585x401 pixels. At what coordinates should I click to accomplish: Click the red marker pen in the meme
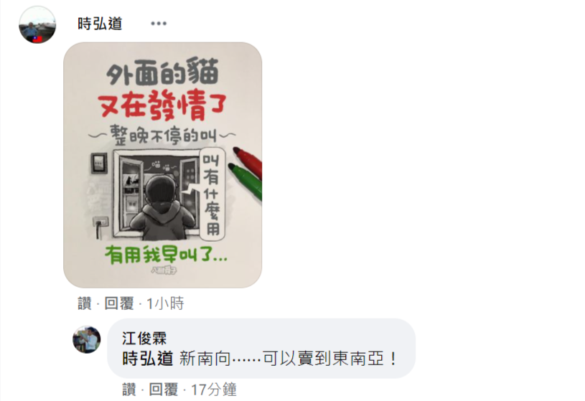tap(248, 161)
